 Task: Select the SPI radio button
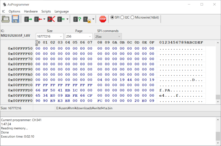coord(112,18)
